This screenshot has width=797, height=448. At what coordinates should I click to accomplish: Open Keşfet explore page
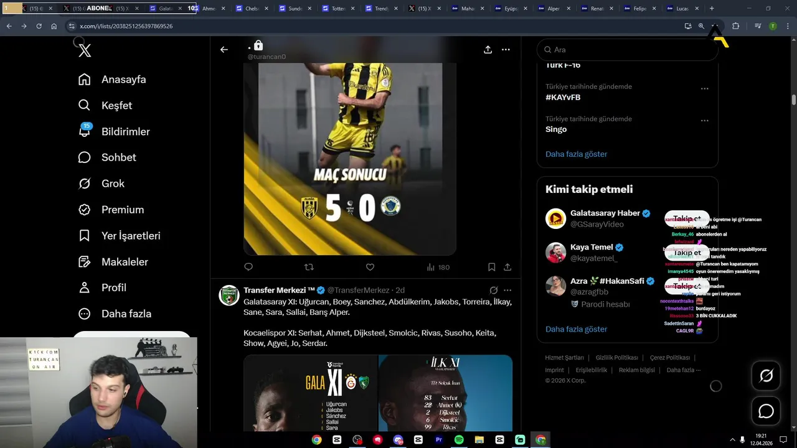click(x=105, y=106)
